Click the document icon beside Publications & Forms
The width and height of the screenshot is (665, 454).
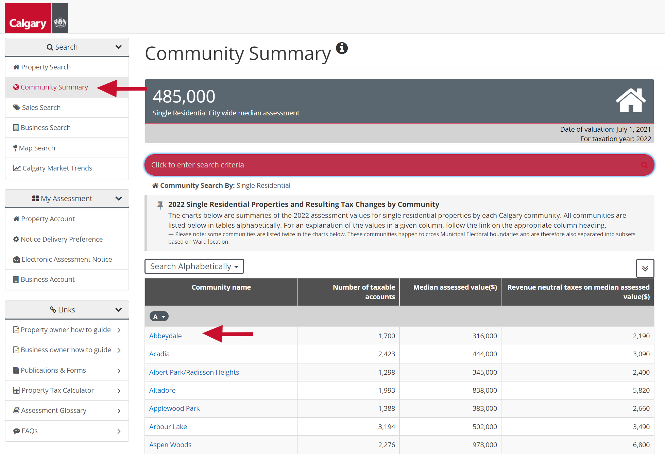tap(16, 370)
